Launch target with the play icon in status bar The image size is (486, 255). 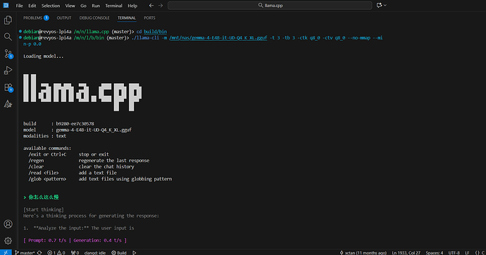click(x=135, y=252)
